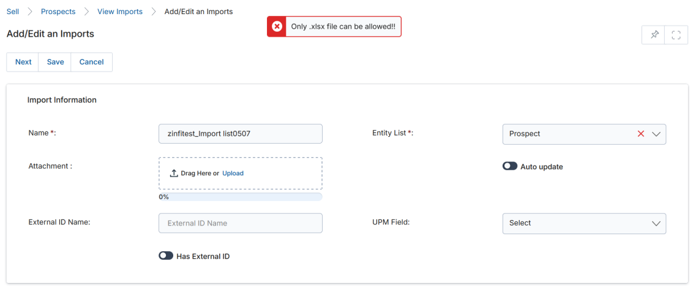Screen dimensions: 693x286
Task: Click the 'Only .xlsx file can be allowed!!' message
Action: point(343,26)
